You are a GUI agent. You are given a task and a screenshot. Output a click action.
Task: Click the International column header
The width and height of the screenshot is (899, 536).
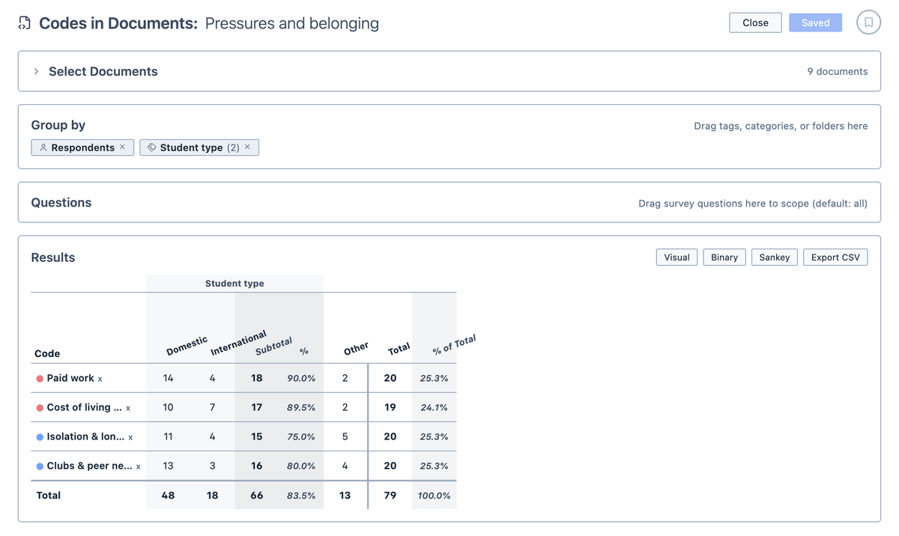(238, 343)
